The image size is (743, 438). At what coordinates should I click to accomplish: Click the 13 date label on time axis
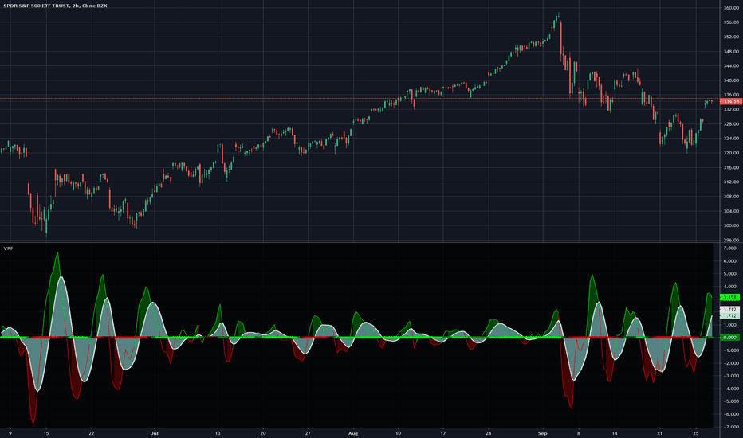coord(218,433)
